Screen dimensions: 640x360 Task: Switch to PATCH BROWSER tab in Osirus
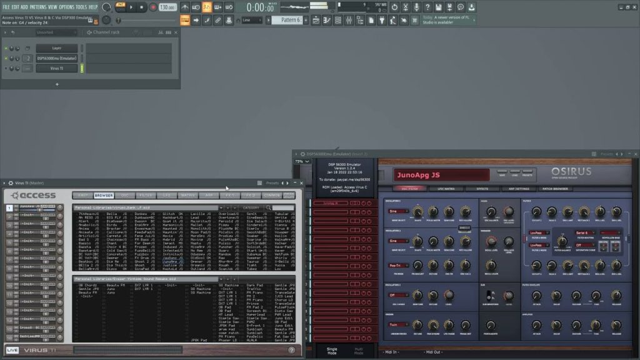555,189
